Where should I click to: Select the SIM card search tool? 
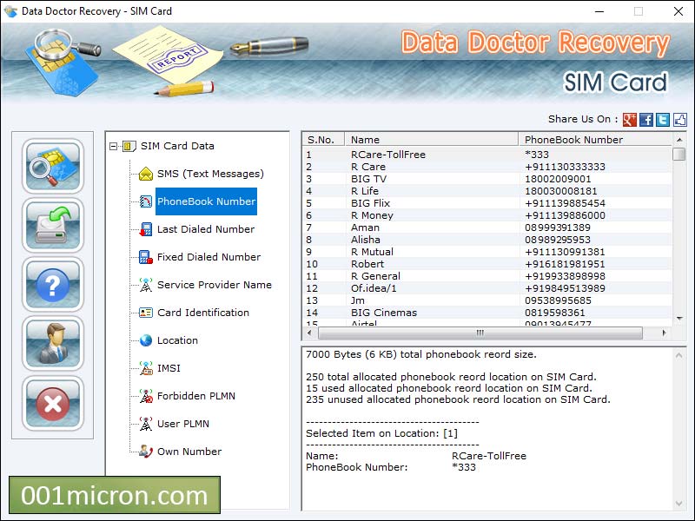(52, 170)
